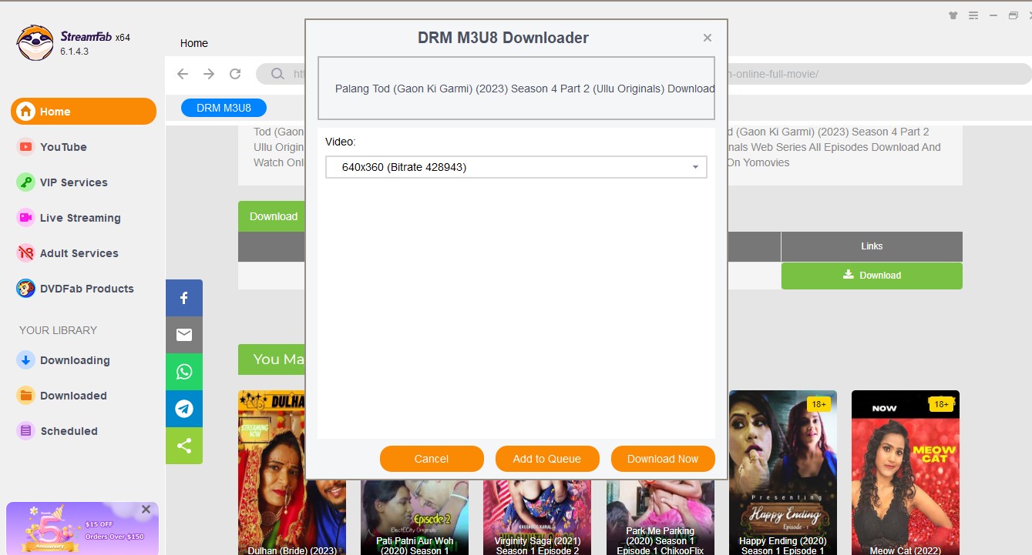1032x555 pixels.
Task: Share via the Telegram icon
Action: 184,409
